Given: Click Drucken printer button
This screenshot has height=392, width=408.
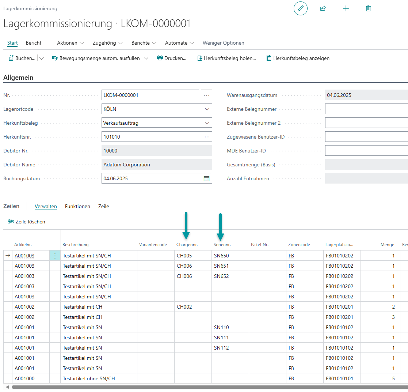Looking at the screenshot, I should [x=172, y=58].
